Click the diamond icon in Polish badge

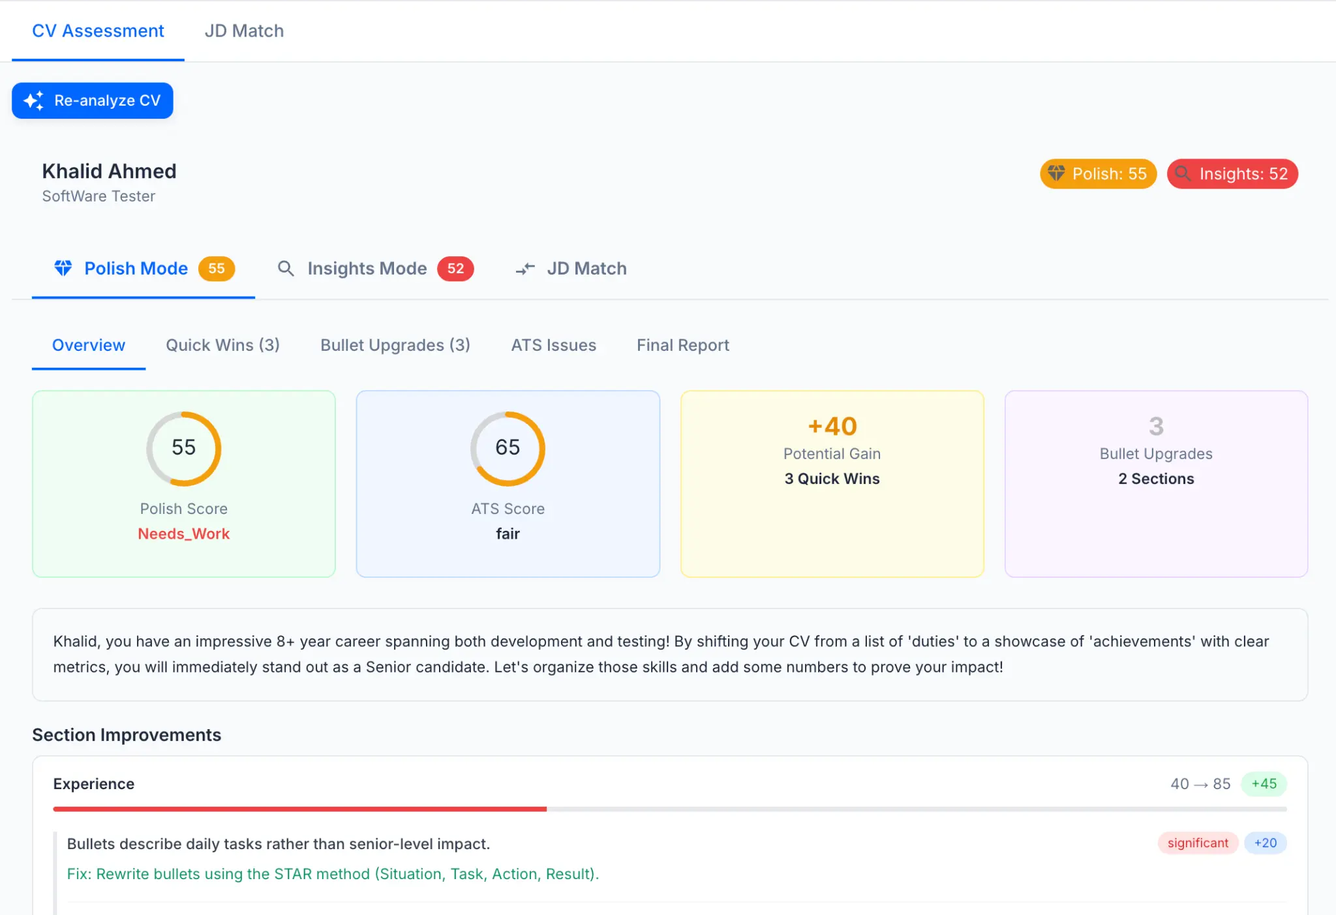point(1056,173)
